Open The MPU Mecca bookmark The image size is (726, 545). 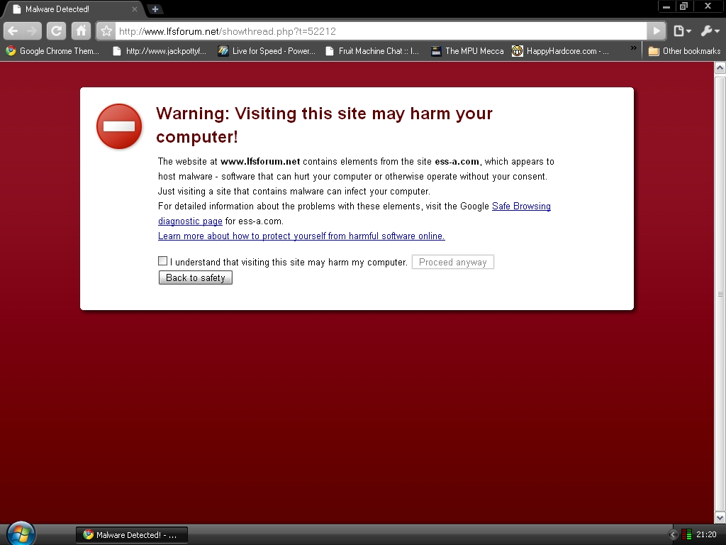(x=468, y=51)
